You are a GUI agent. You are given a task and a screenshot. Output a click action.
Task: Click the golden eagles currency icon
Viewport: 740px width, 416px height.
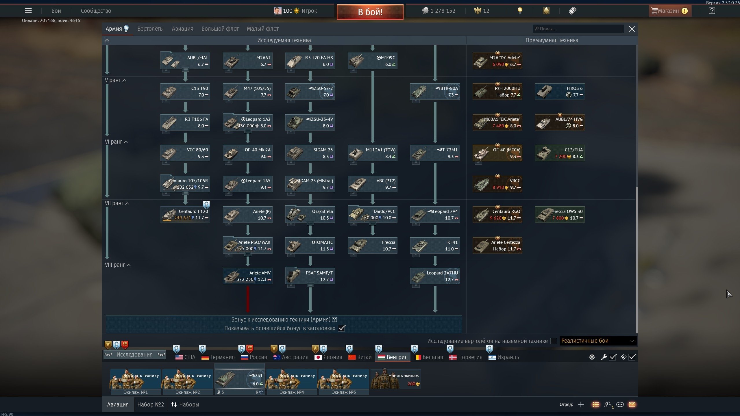tap(477, 11)
